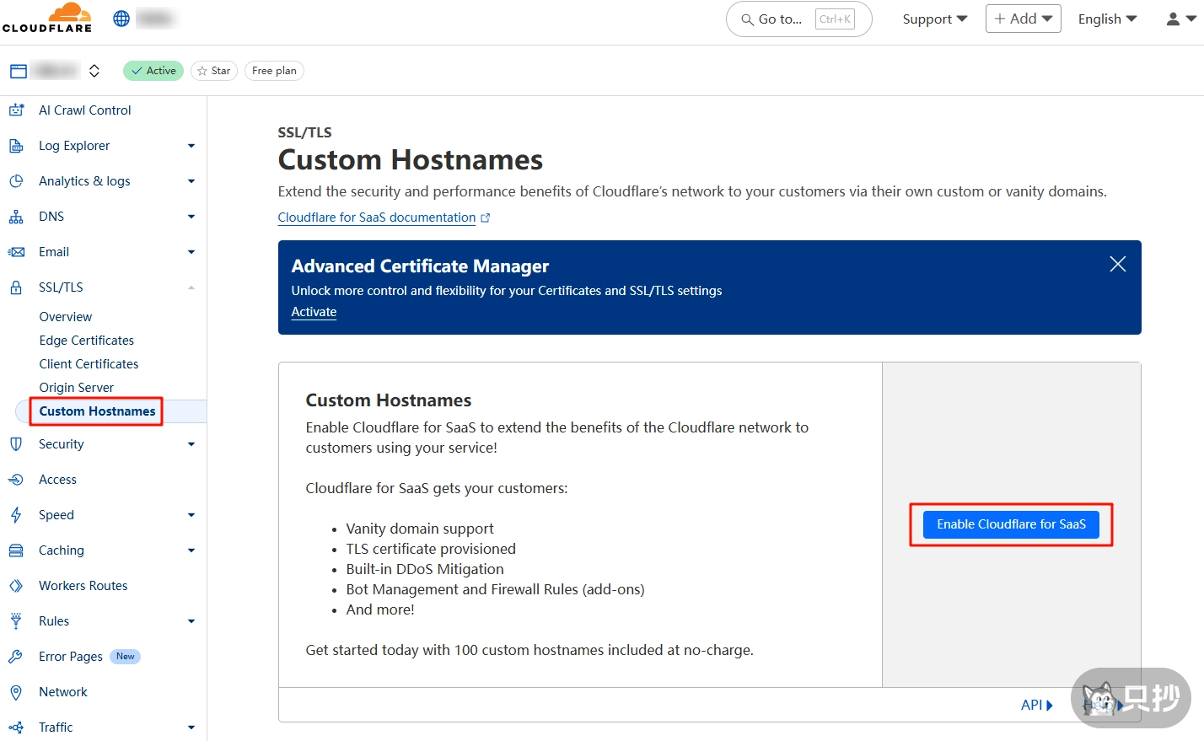This screenshot has width=1204, height=741.
Task: Click Enable Cloudflare for SaaS
Action: pyautogui.click(x=1010, y=524)
